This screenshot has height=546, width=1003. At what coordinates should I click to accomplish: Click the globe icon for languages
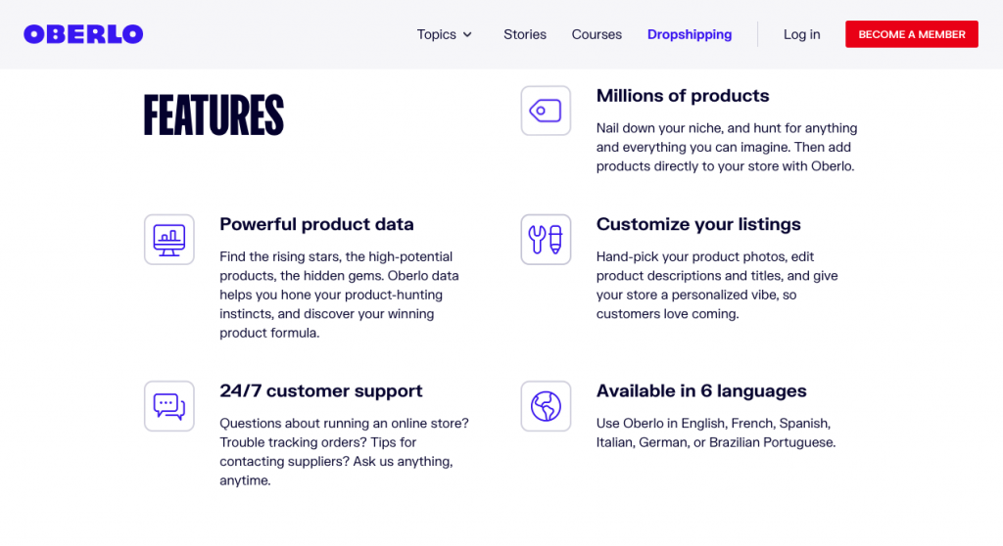(546, 406)
